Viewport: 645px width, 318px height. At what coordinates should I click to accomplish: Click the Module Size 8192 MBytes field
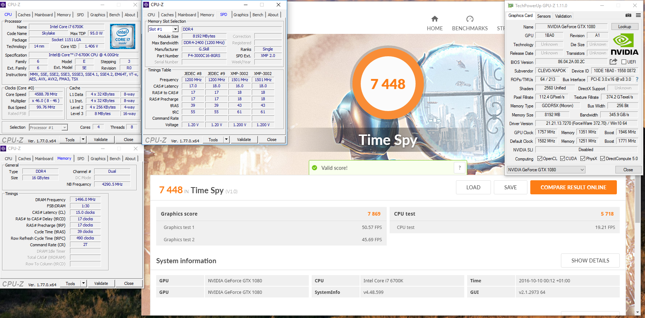204,36
